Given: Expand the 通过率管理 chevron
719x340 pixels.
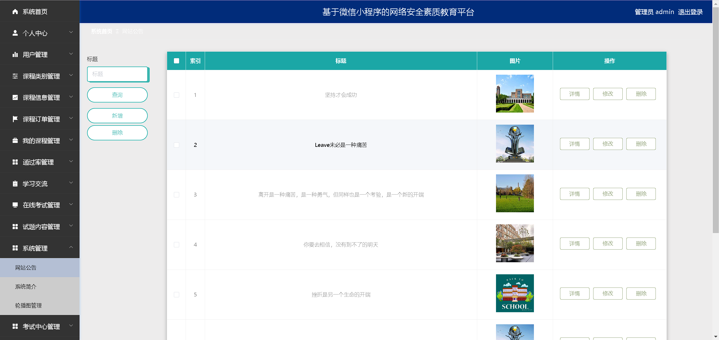Looking at the screenshot, I should click(71, 161).
